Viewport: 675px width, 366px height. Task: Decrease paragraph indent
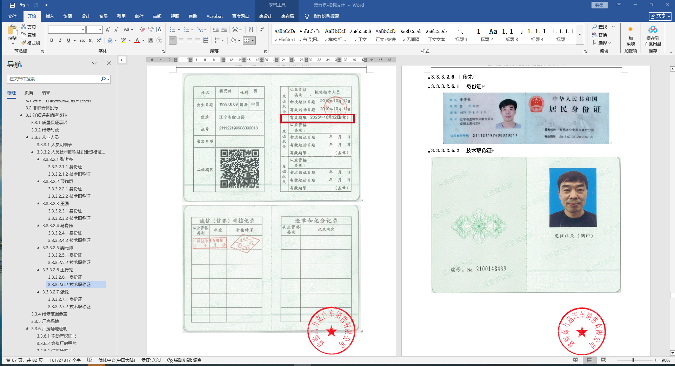[215, 29]
